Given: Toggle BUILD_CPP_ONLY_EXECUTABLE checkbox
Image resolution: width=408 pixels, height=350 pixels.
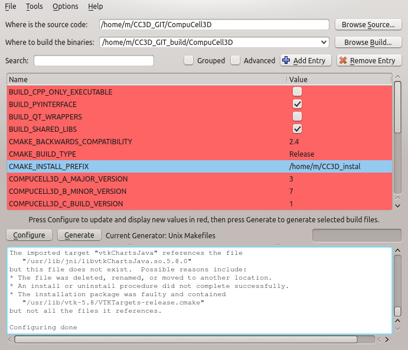Looking at the screenshot, I should pyautogui.click(x=298, y=92).
